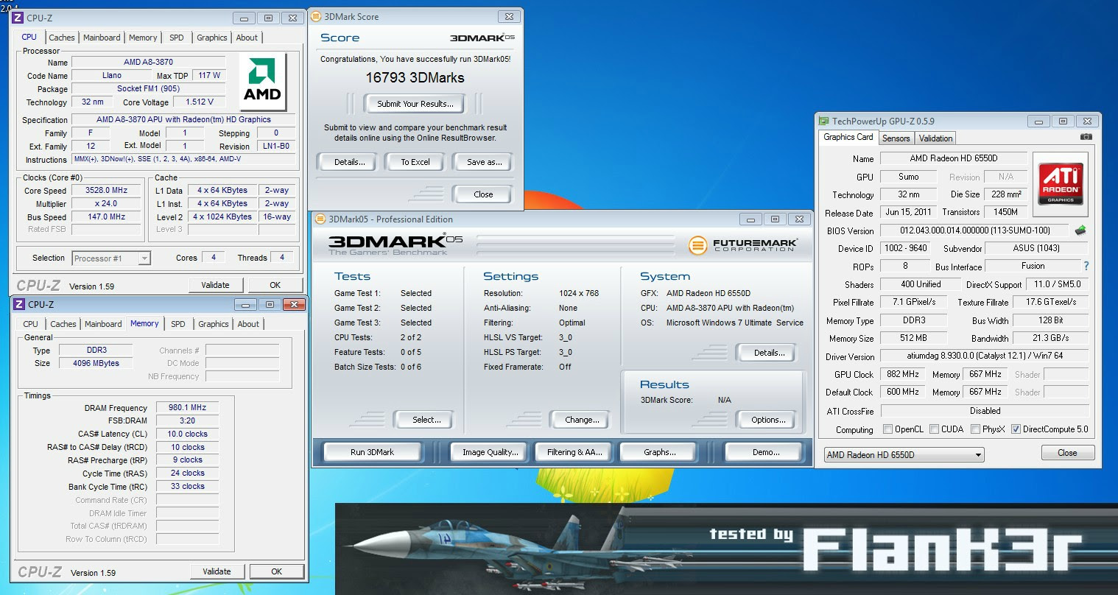Click the Close button at bottom of GPU-Z
The height and width of the screenshot is (595, 1118).
click(x=1067, y=453)
